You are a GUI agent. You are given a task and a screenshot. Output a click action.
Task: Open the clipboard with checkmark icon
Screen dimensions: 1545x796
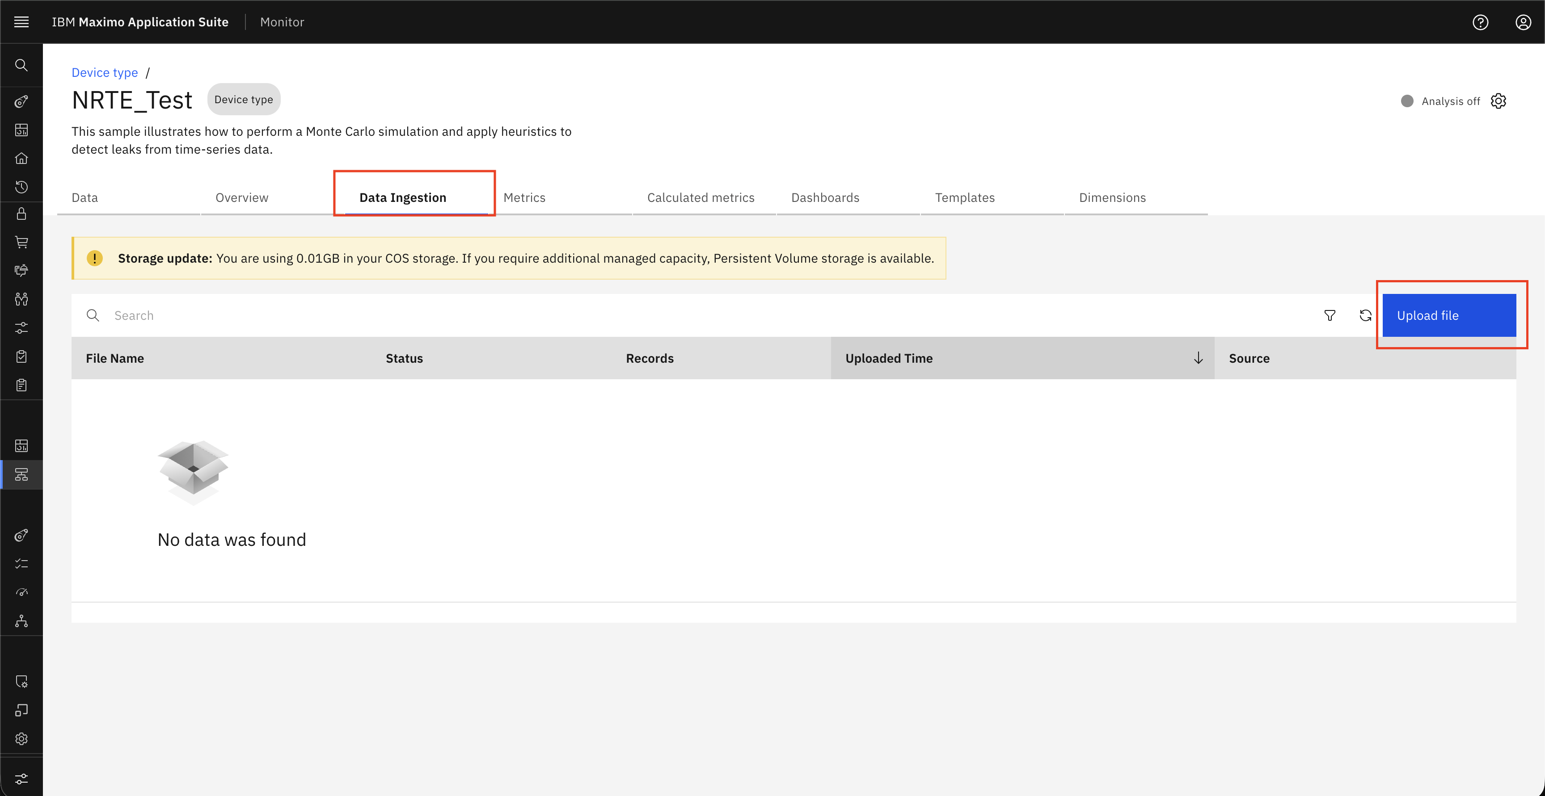click(x=21, y=356)
